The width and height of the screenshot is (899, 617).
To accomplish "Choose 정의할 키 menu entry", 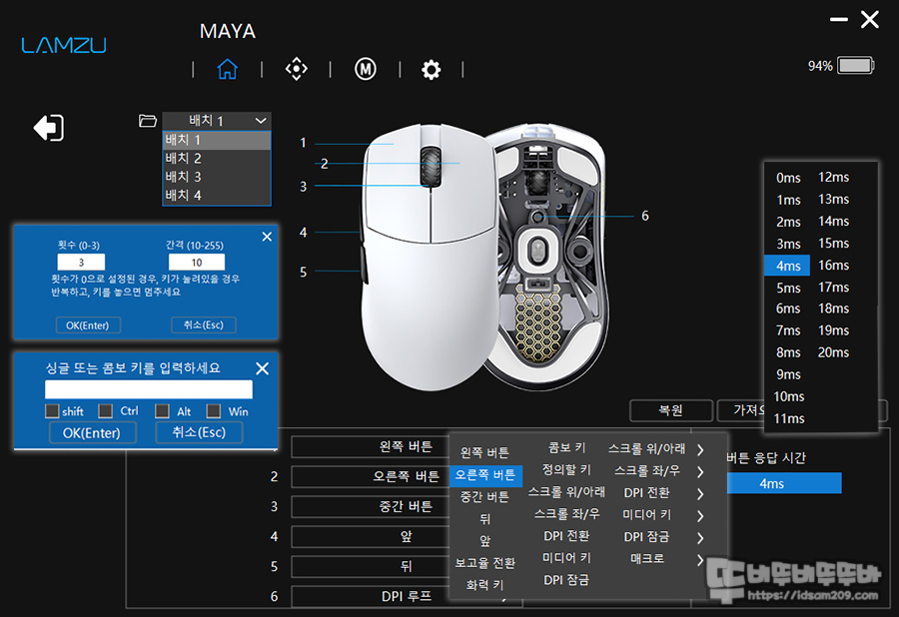I will point(566,470).
